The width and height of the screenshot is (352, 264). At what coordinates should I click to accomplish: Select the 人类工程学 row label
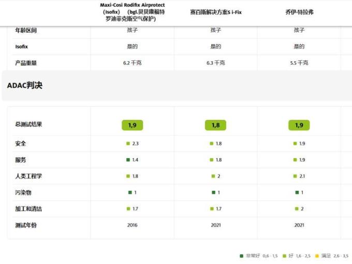pyautogui.click(x=28, y=176)
